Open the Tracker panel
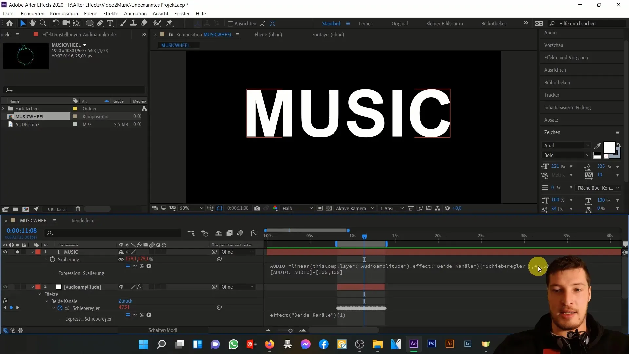This screenshot has width=629, height=354. pos(552,95)
